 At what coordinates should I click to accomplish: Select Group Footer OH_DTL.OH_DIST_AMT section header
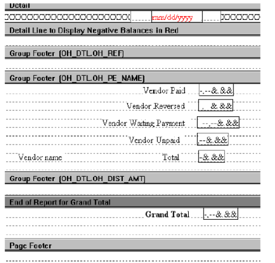pyautogui.click(x=132, y=178)
